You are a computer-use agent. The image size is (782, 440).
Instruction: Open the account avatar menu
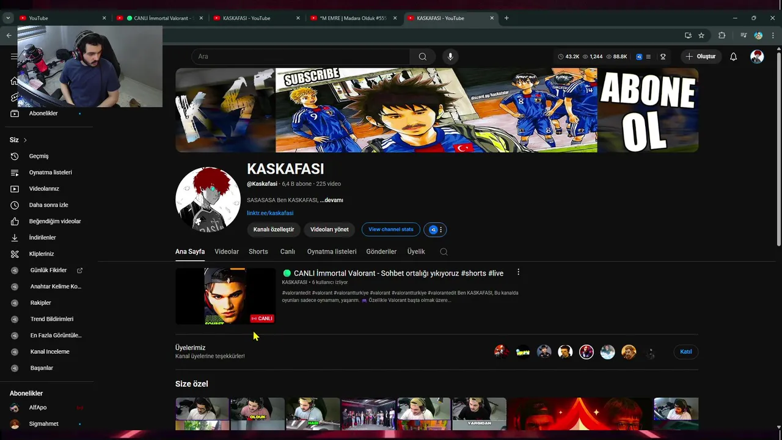[757, 56]
